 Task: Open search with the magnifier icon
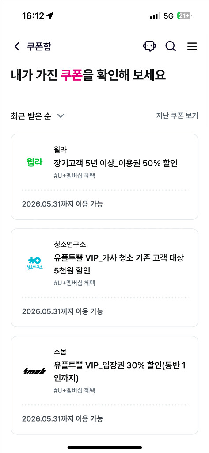pyautogui.click(x=171, y=46)
